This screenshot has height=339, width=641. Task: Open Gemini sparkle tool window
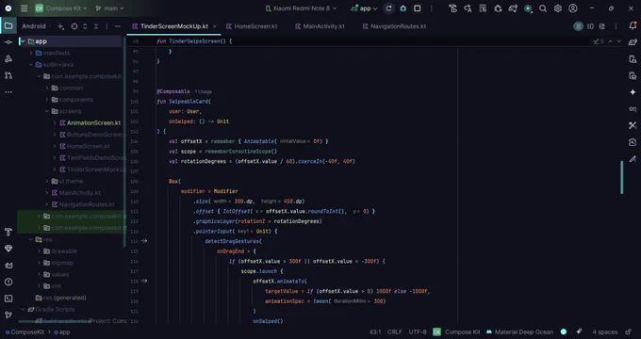tap(633, 92)
